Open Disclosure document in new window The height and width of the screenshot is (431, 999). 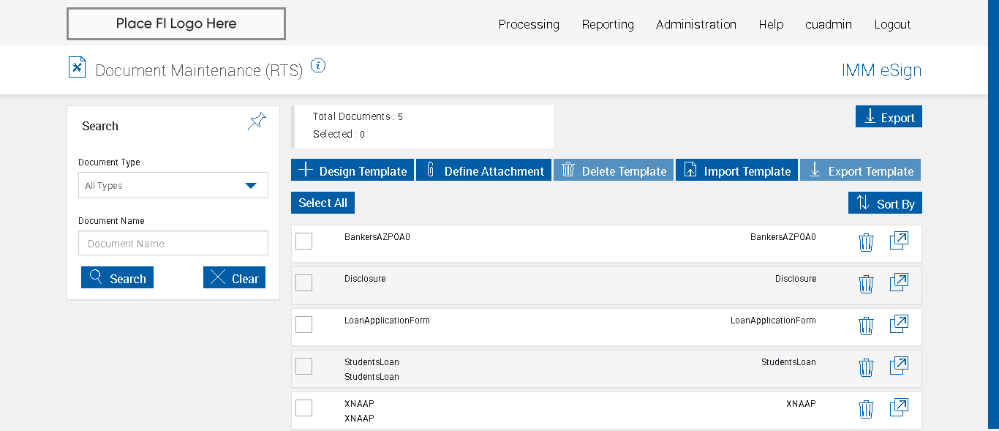coord(899,282)
